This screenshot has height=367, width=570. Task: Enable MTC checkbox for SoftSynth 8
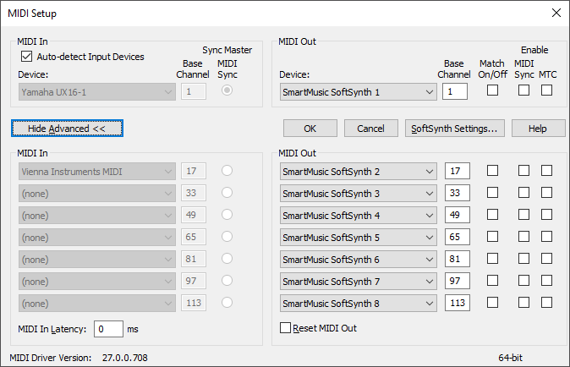pos(546,302)
